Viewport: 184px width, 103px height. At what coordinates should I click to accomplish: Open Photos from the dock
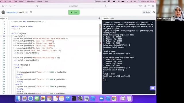(x=43, y=98)
